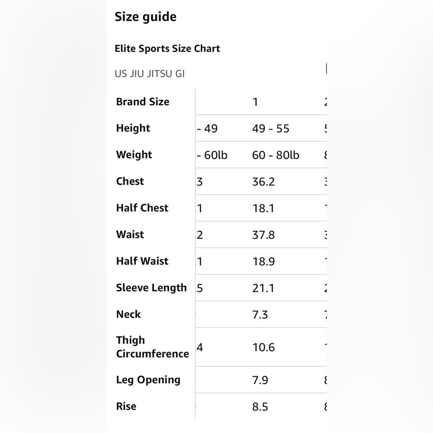433x433 pixels.
Task: Click the Size guide heading
Action: [145, 17]
